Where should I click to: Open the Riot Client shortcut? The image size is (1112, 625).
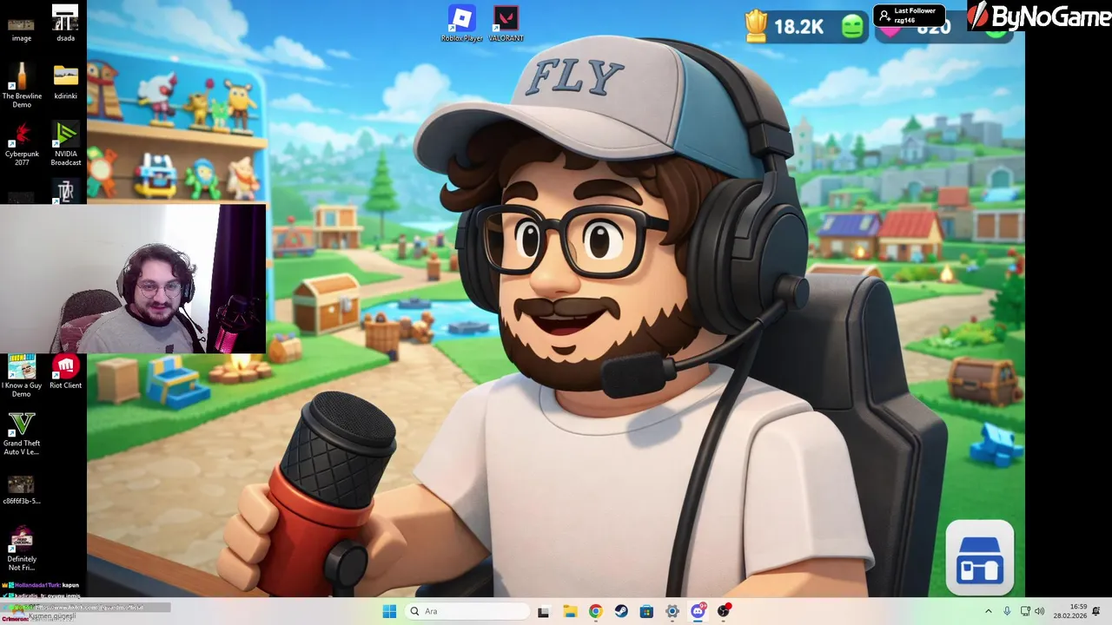pyautogui.click(x=65, y=372)
